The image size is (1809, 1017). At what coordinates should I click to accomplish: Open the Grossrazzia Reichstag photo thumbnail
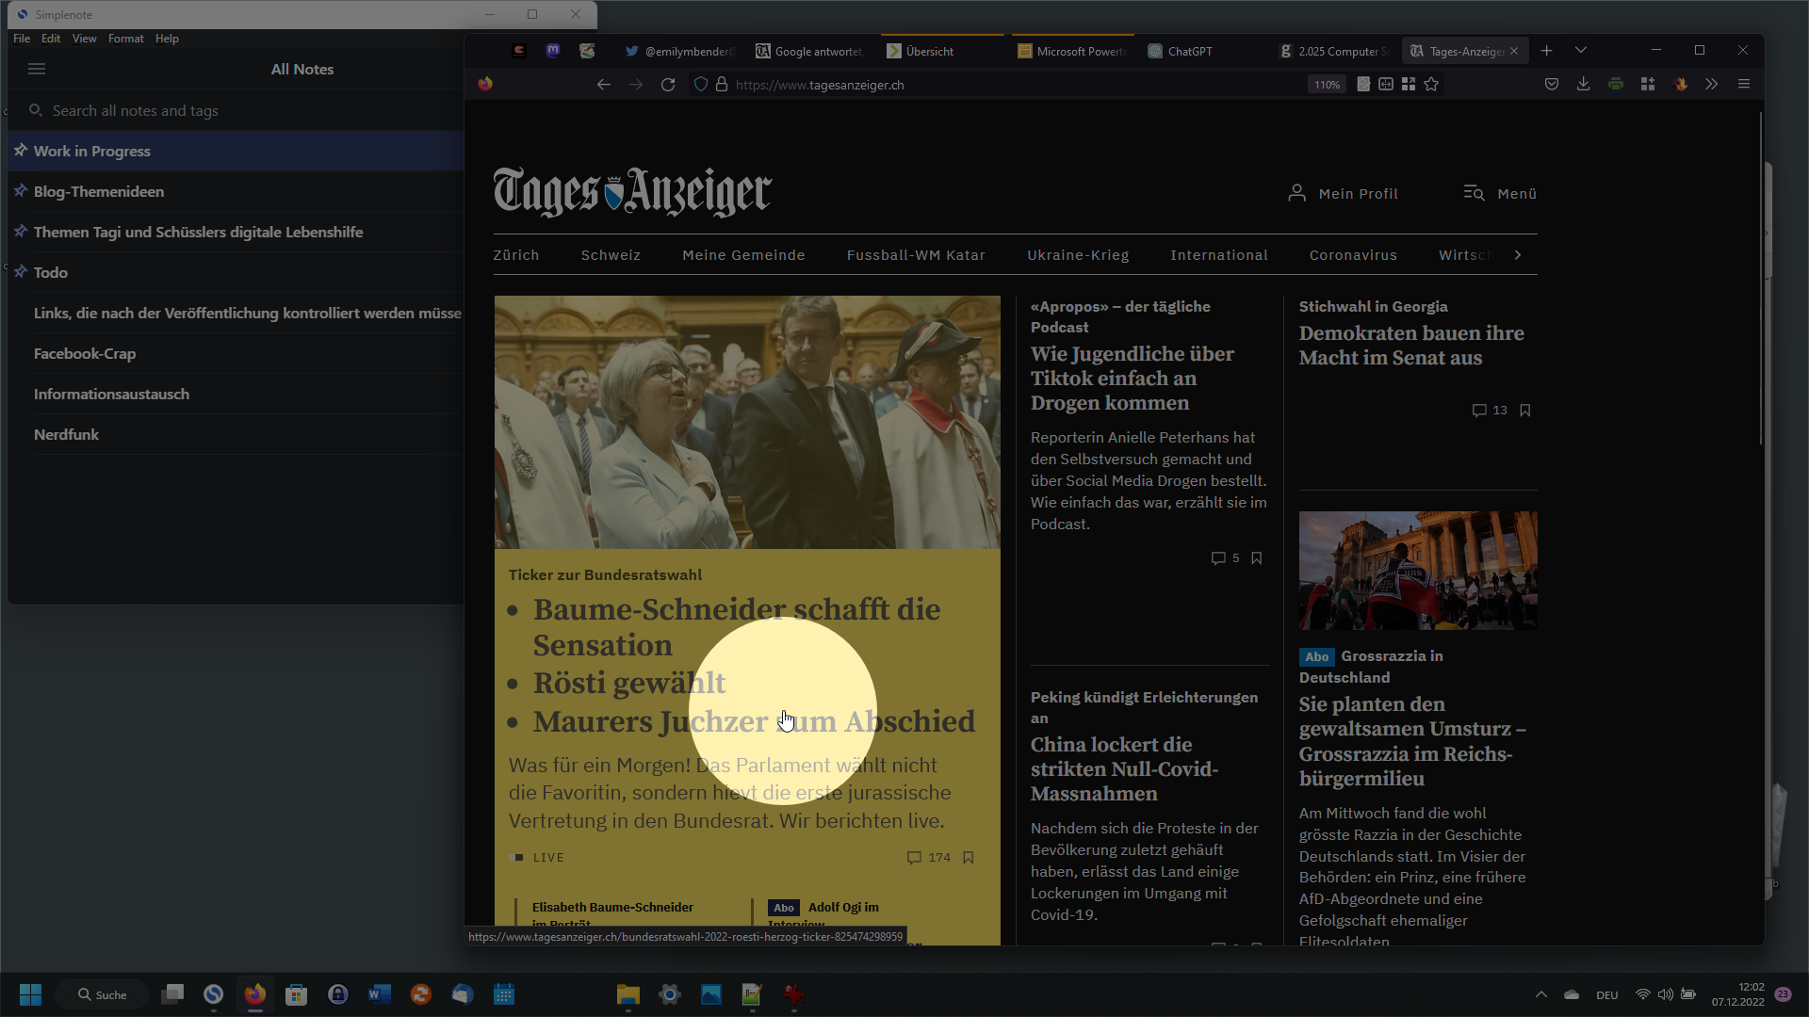tap(1418, 571)
